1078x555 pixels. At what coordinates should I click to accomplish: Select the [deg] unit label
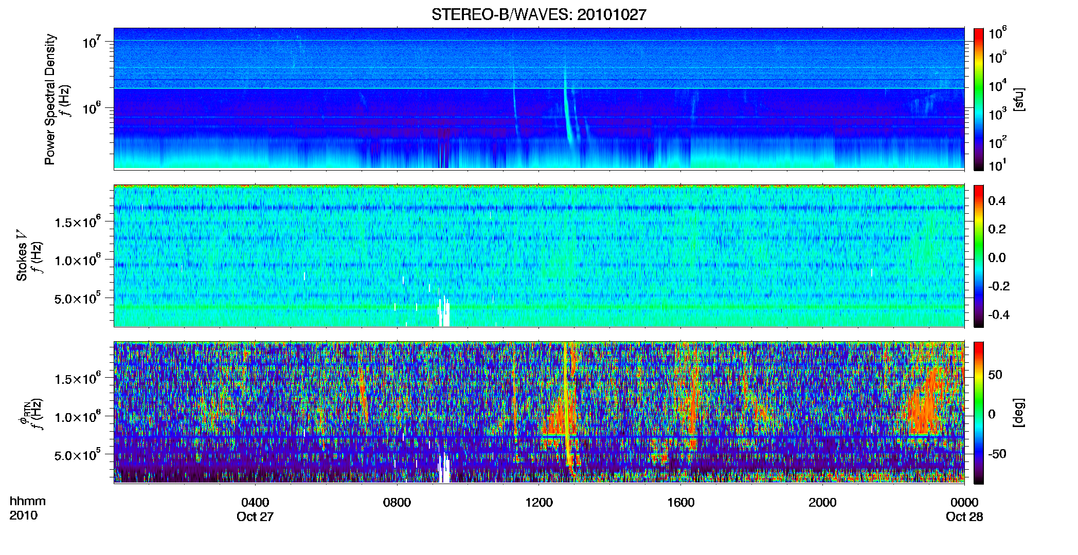tap(1019, 413)
